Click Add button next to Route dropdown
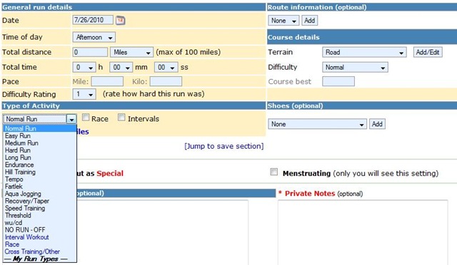This screenshot has height=265, width=457. click(x=309, y=21)
